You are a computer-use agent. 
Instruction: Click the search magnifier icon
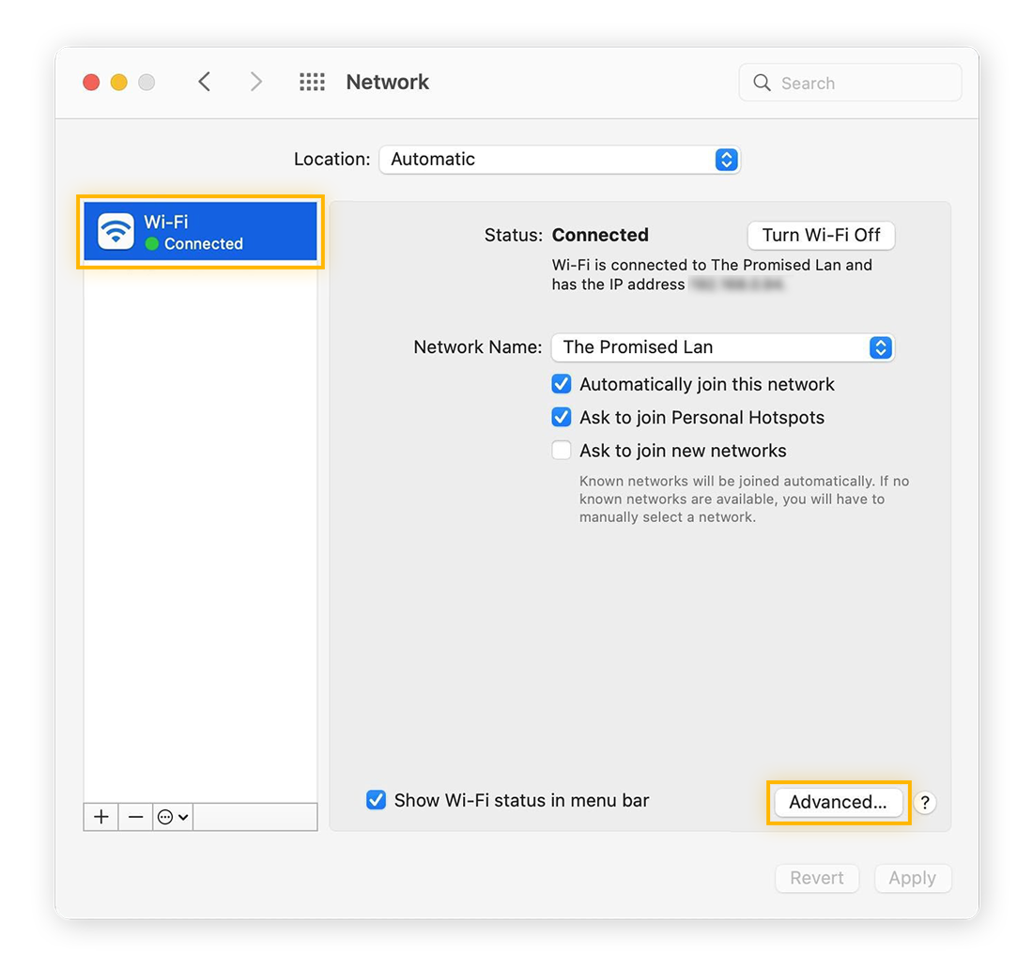762,83
